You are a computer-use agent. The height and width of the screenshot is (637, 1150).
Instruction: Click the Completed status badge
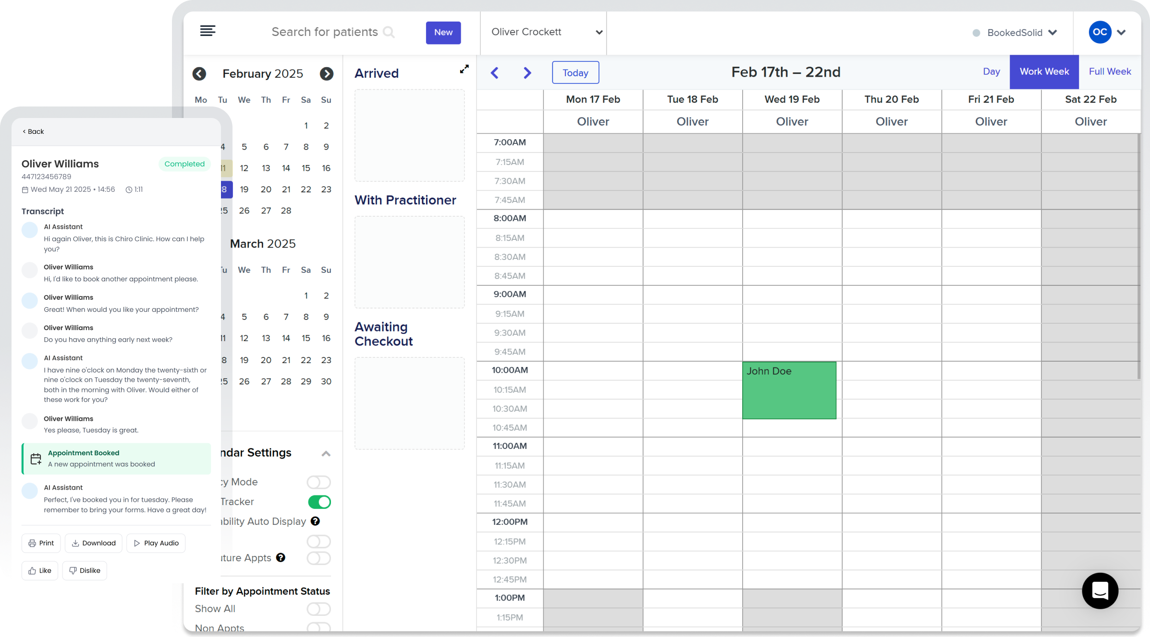[184, 164]
